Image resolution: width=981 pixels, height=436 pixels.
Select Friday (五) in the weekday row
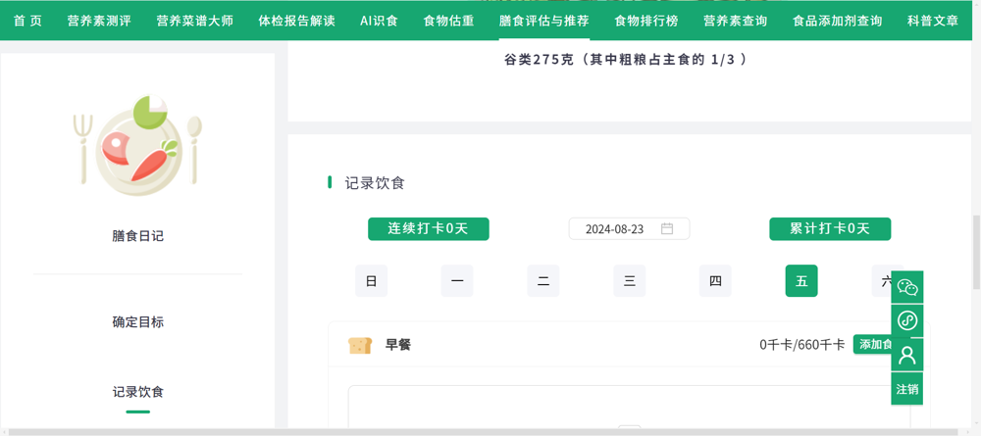pyautogui.click(x=801, y=281)
